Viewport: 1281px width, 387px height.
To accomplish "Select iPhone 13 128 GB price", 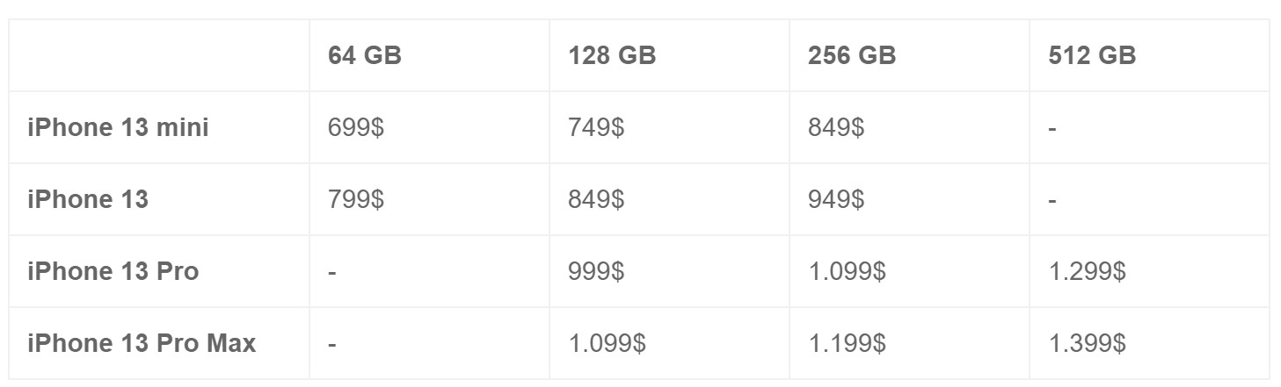I will (x=596, y=199).
